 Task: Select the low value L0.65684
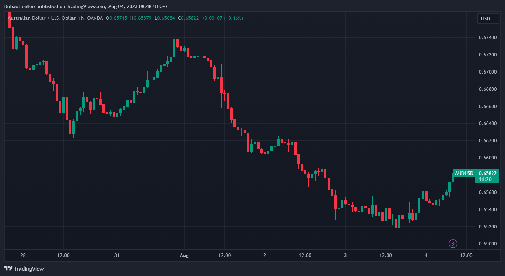click(164, 18)
